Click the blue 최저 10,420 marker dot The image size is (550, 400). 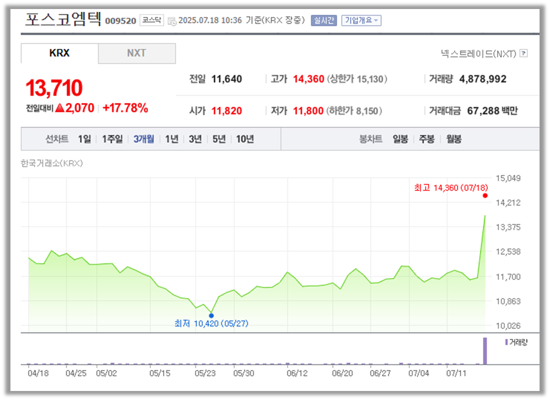(211, 316)
